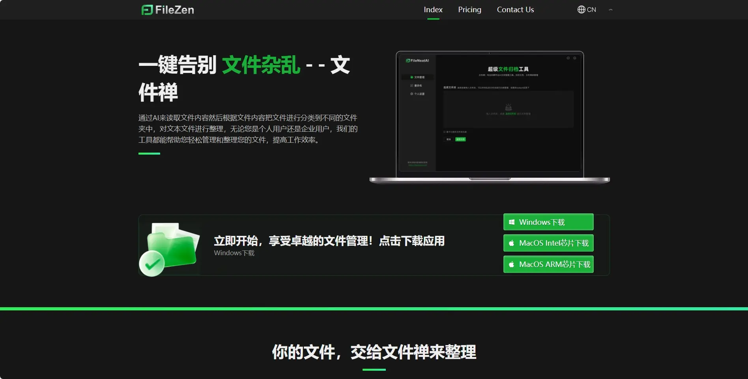This screenshot has height=379, width=748.
Task: Click the upload tray icon in the preview drop zone
Action: [508, 107]
